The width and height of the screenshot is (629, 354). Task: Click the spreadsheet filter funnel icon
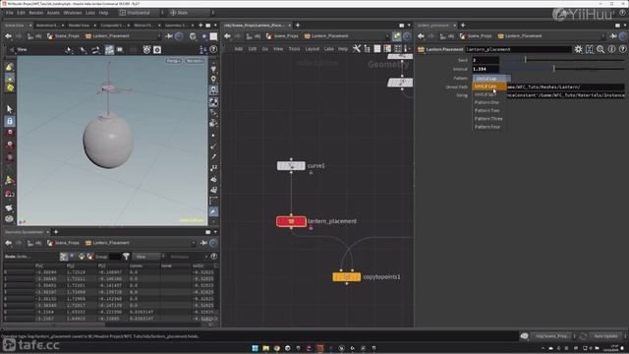[126, 257]
